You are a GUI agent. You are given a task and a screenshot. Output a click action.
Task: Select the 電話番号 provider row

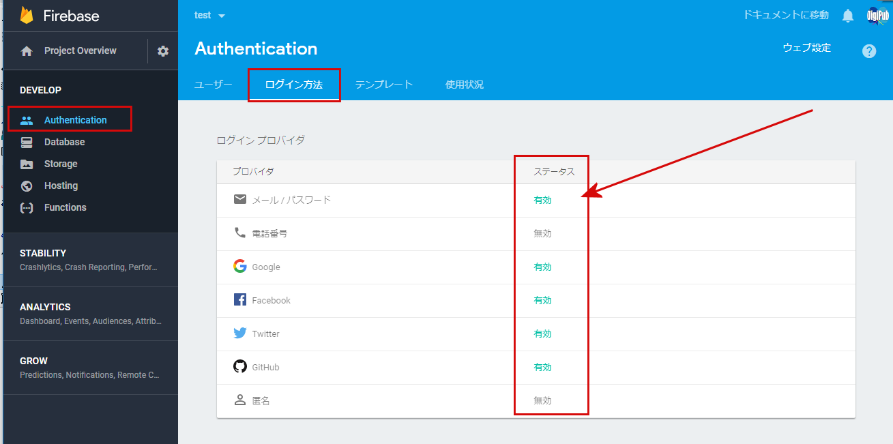(536, 233)
